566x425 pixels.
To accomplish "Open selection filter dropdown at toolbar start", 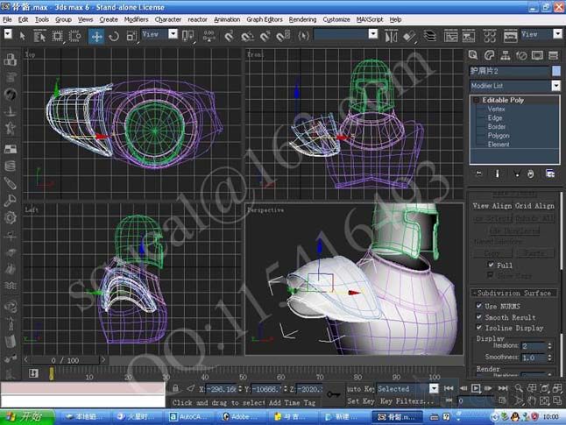I will [8, 34].
